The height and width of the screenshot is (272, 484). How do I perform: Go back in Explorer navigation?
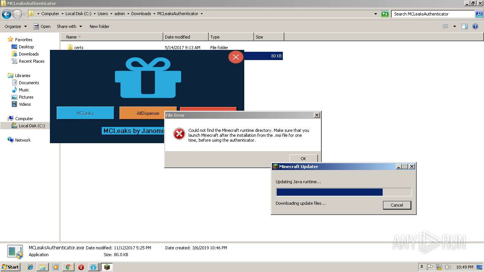[6, 14]
